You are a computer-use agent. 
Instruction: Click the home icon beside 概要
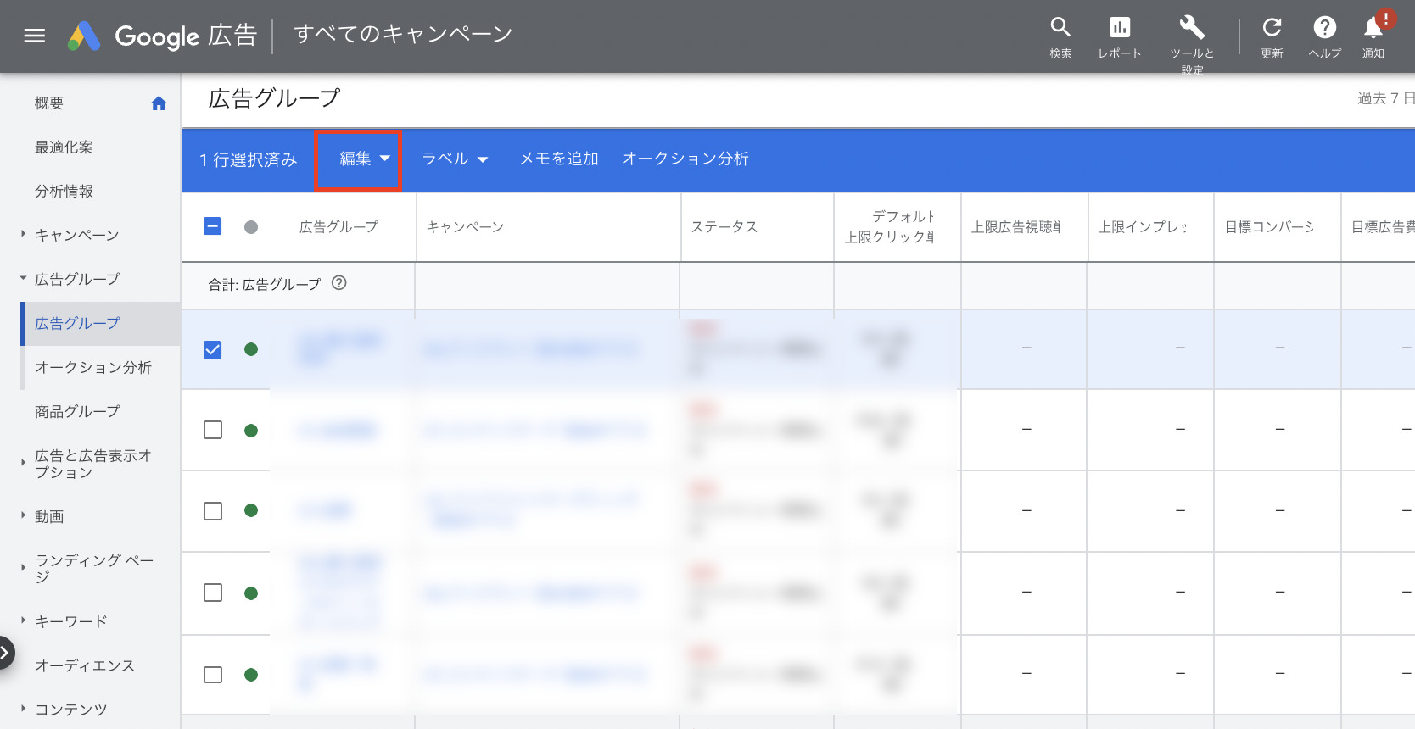point(159,103)
